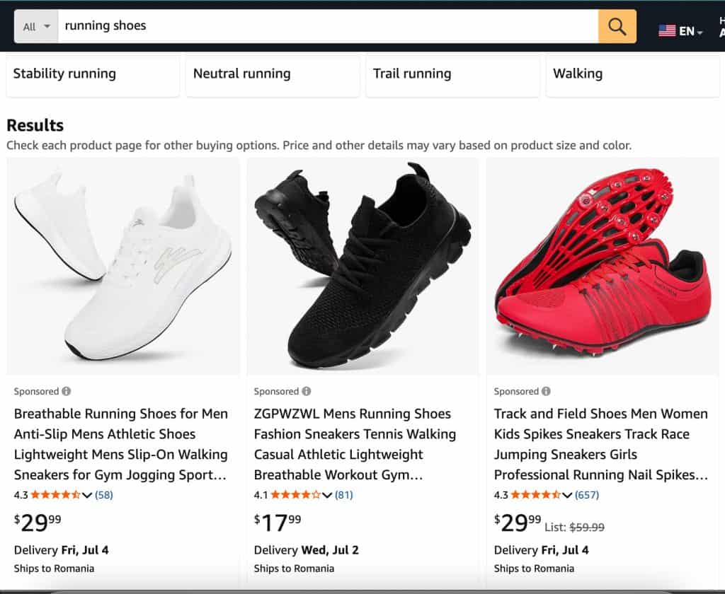Image resolution: width=725 pixels, height=594 pixels.
Task: Click the search magnifying glass icon
Action: pos(615,25)
